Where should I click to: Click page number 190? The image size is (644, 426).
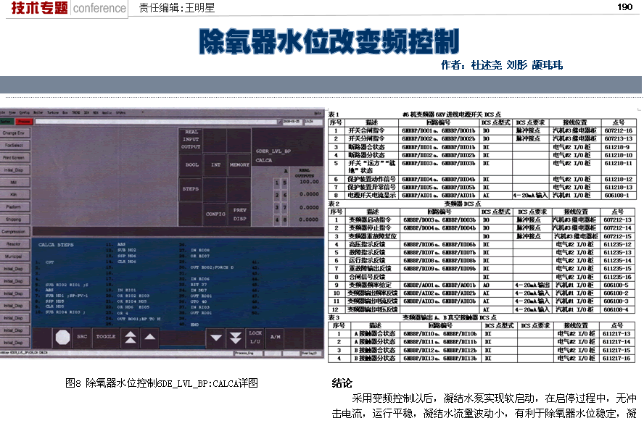point(624,7)
